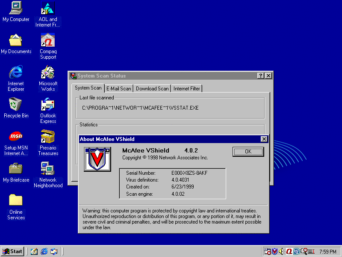Launch Internet Explorer from the Quick Launch bar

point(44,251)
